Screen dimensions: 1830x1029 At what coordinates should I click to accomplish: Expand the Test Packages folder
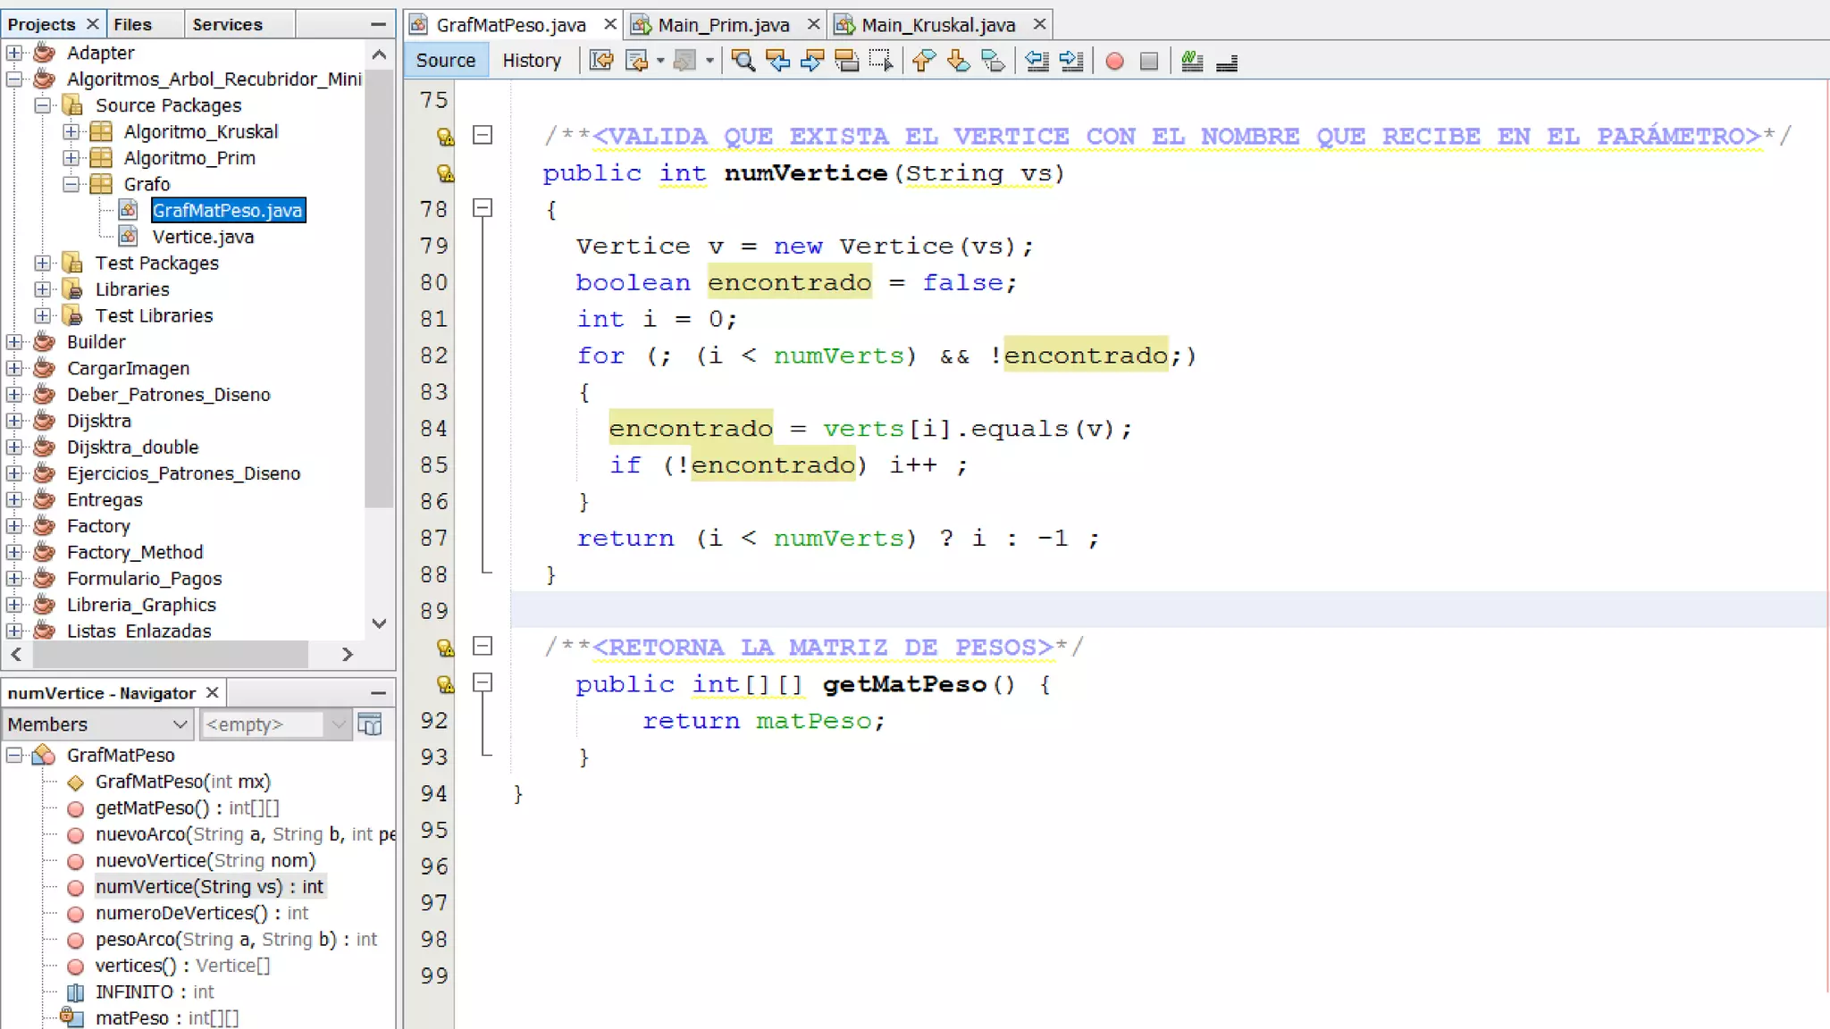(43, 264)
